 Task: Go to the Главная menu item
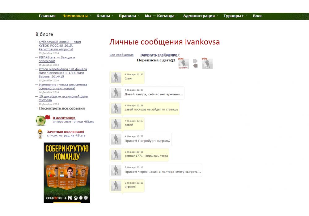tap(47, 16)
